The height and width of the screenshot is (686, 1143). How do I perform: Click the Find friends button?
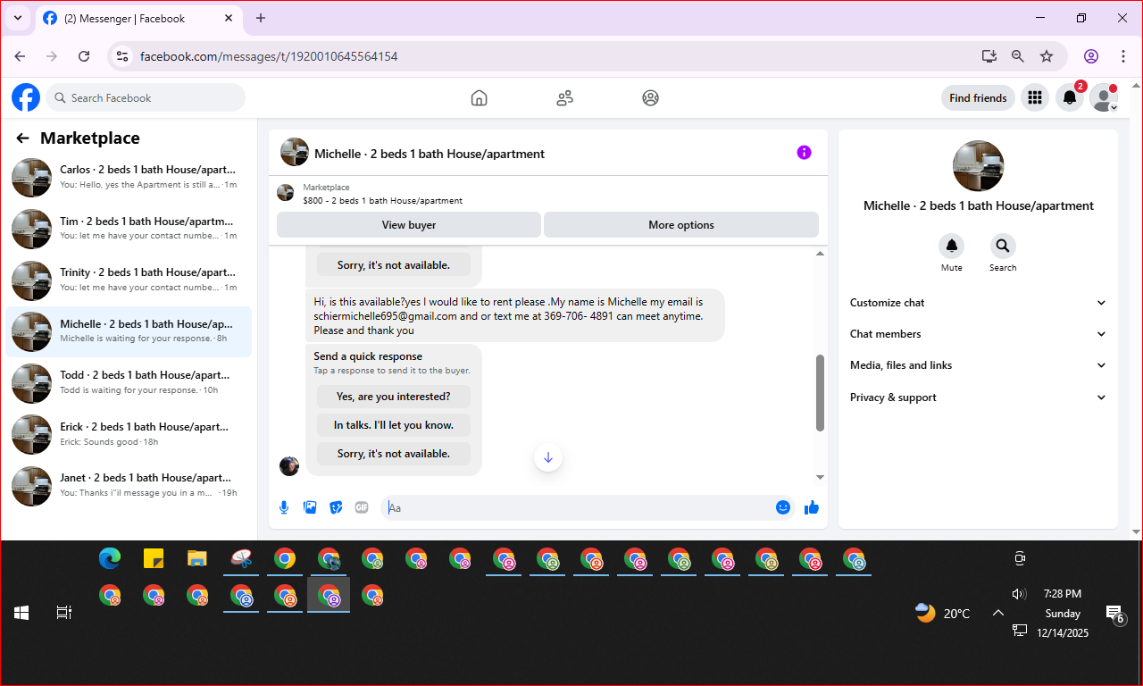(978, 98)
